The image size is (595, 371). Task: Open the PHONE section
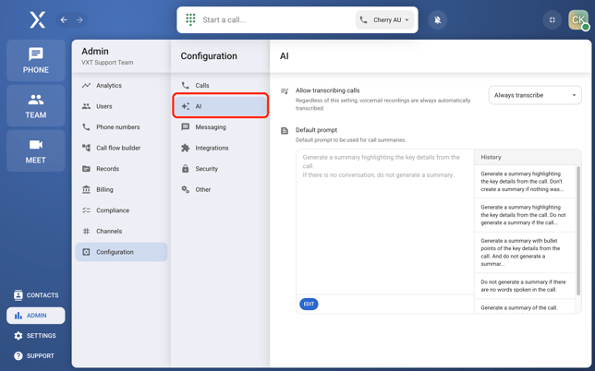point(36,61)
